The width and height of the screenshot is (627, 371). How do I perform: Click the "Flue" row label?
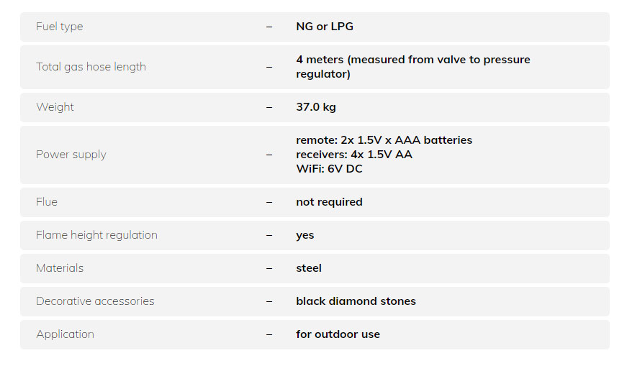pyautogui.click(x=47, y=202)
